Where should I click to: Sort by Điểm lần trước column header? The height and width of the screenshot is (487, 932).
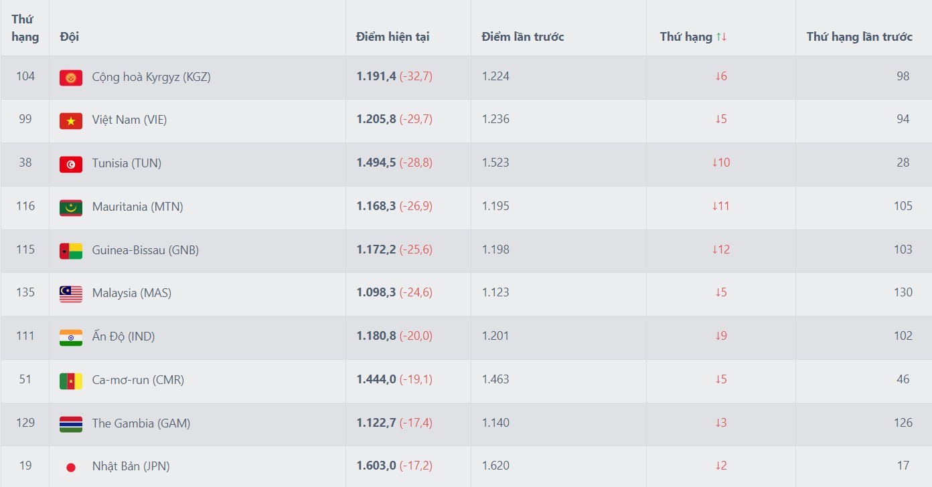[x=523, y=37]
